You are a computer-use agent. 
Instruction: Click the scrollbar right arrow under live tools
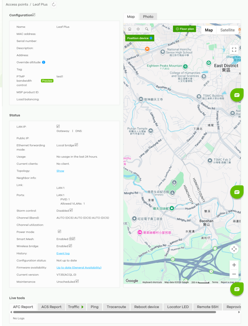[239, 312]
